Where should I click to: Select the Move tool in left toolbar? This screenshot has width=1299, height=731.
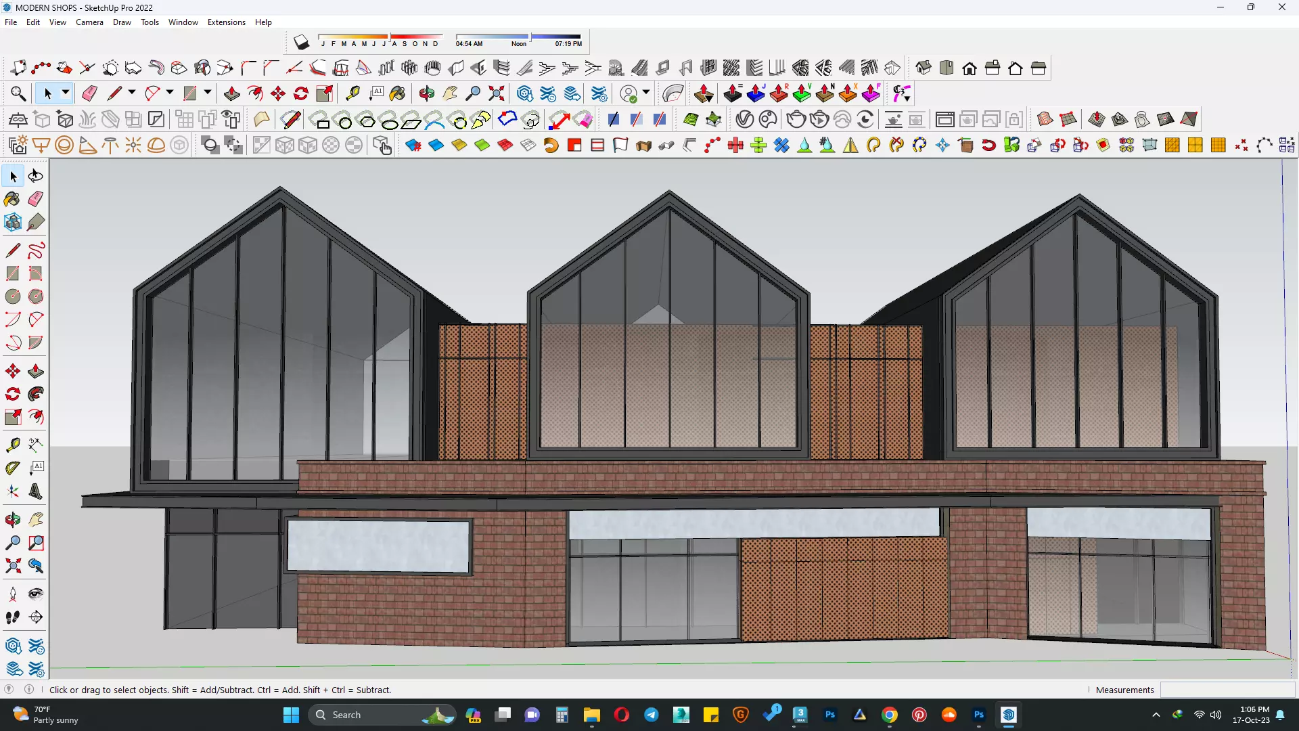[13, 371]
